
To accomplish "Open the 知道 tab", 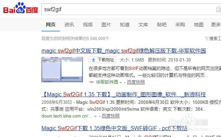I will (x=125, y=25).
